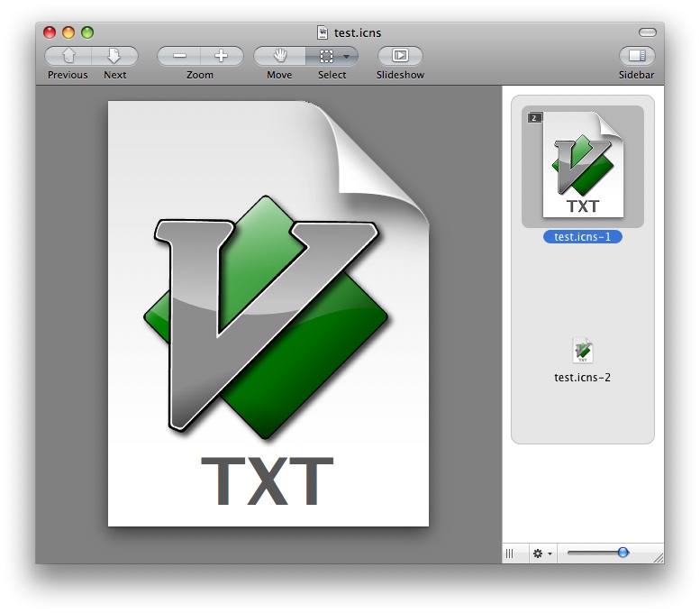Image resolution: width=700 pixels, height=613 pixels.
Task: Click the test.icns-1 label
Action: click(x=583, y=237)
